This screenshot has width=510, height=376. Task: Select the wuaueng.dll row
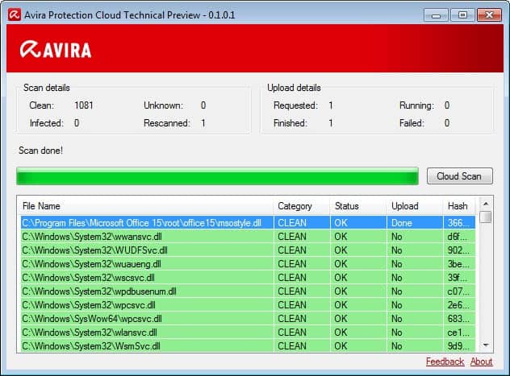coord(249,264)
